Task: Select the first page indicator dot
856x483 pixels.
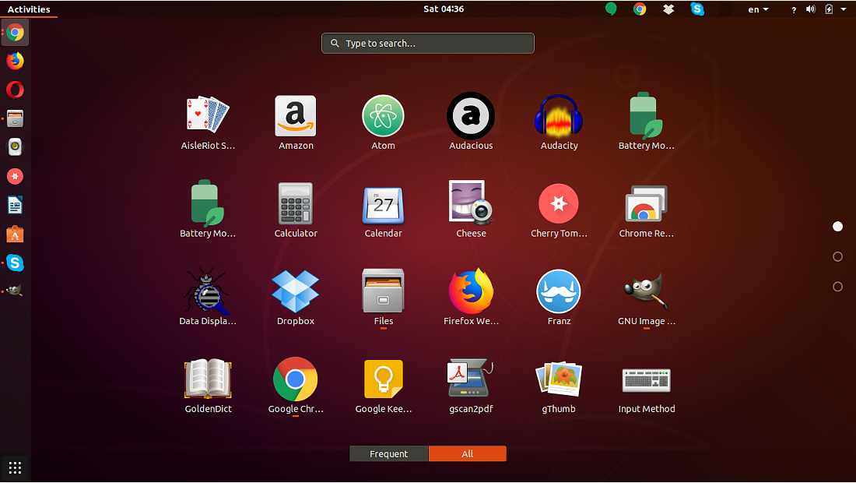Action: coord(837,226)
